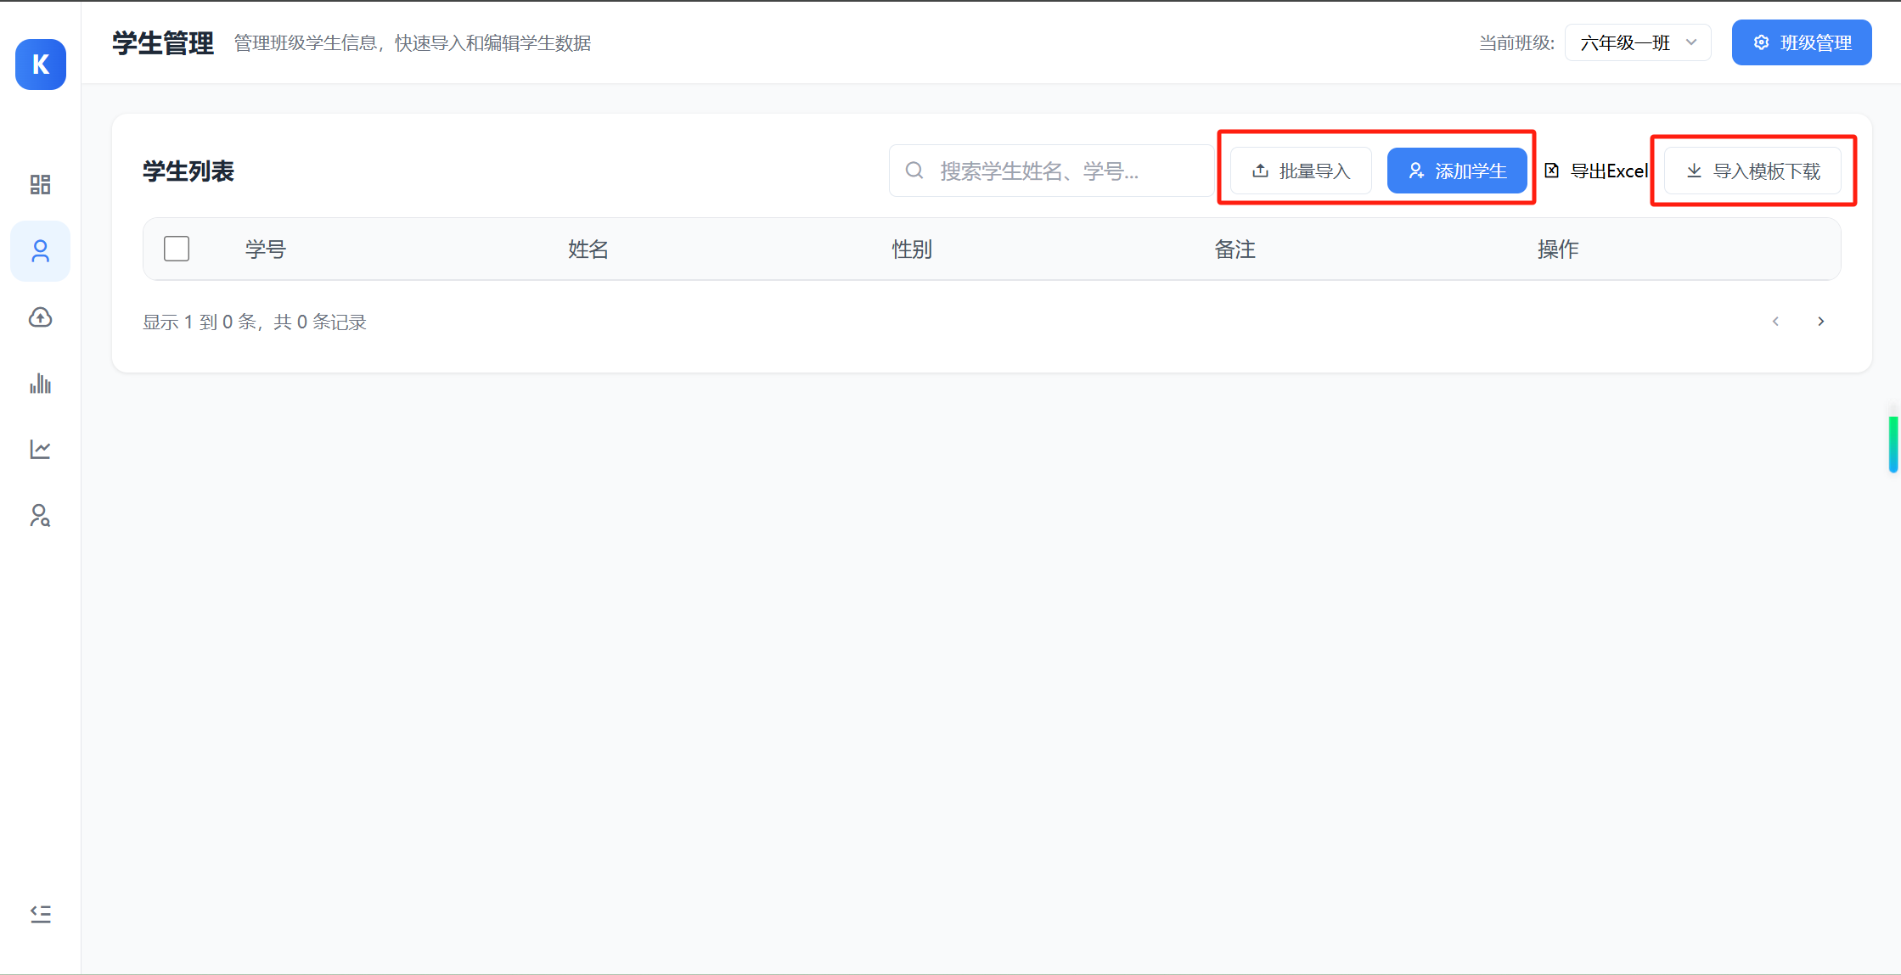Expand the 六年级一班 class dropdown
The image size is (1901, 975).
[1636, 43]
